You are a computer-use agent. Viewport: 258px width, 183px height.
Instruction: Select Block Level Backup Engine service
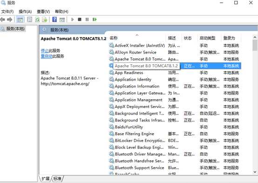(175, 147)
